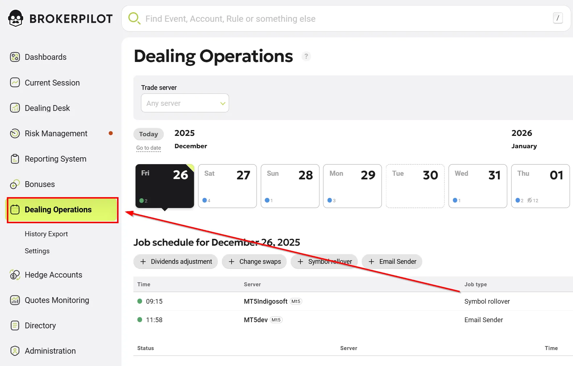Click the Dealing Desk sidebar icon
Image resolution: width=573 pixels, height=366 pixels.
tap(15, 108)
